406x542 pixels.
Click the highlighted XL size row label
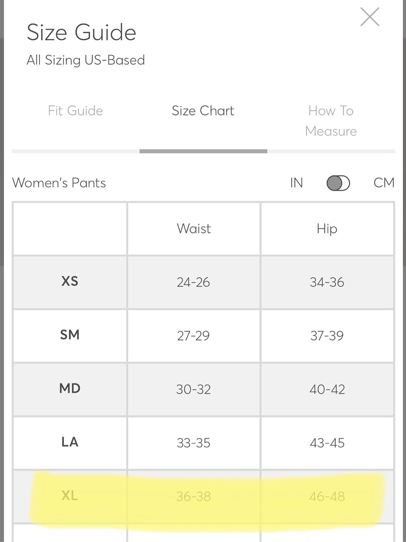tap(70, 496)
